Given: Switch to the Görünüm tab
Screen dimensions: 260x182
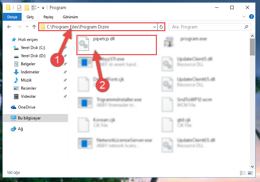Looking at the screenshot, I should tap(70, 17).
